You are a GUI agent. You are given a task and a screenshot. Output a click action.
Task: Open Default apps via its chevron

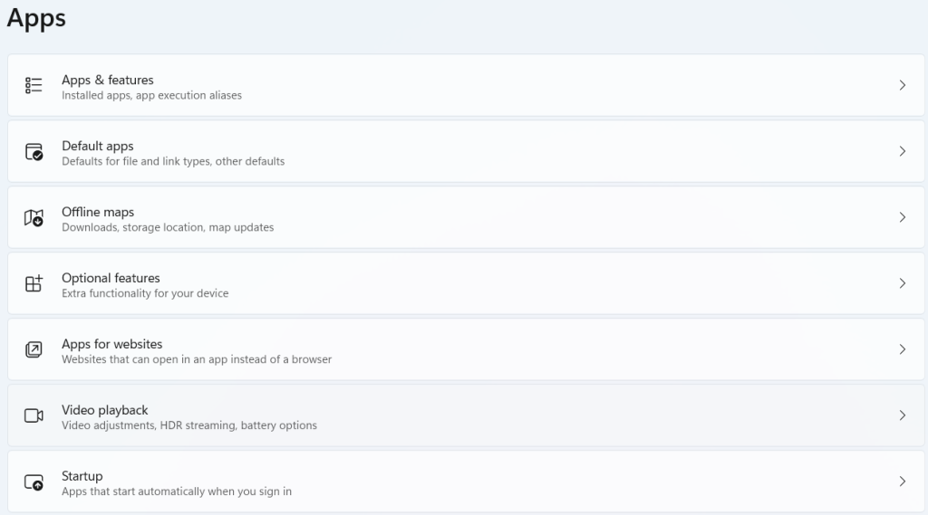coord(903,151)
